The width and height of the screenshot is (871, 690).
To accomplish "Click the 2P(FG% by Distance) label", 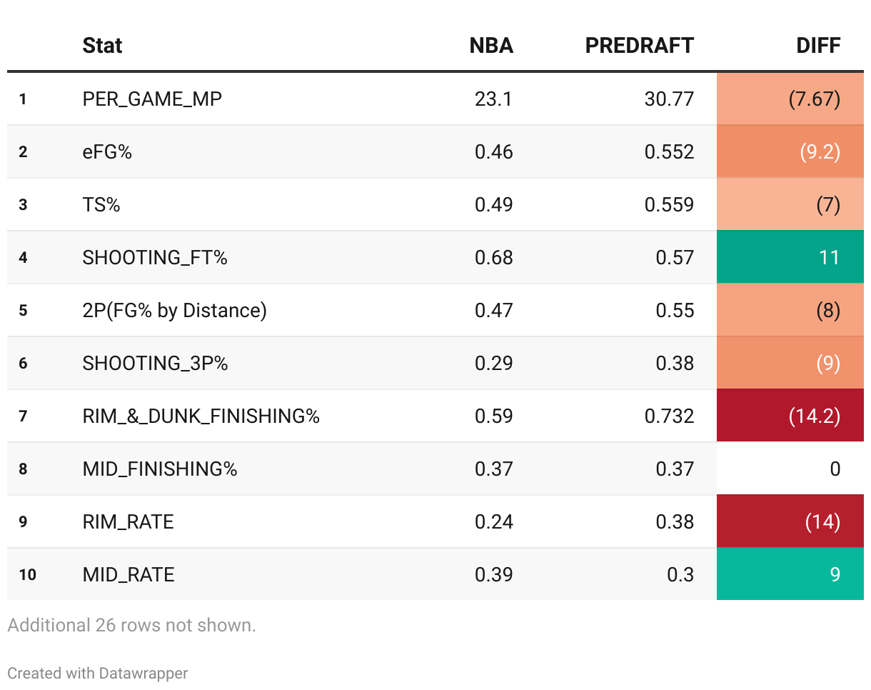I will (x=174, y=310).
